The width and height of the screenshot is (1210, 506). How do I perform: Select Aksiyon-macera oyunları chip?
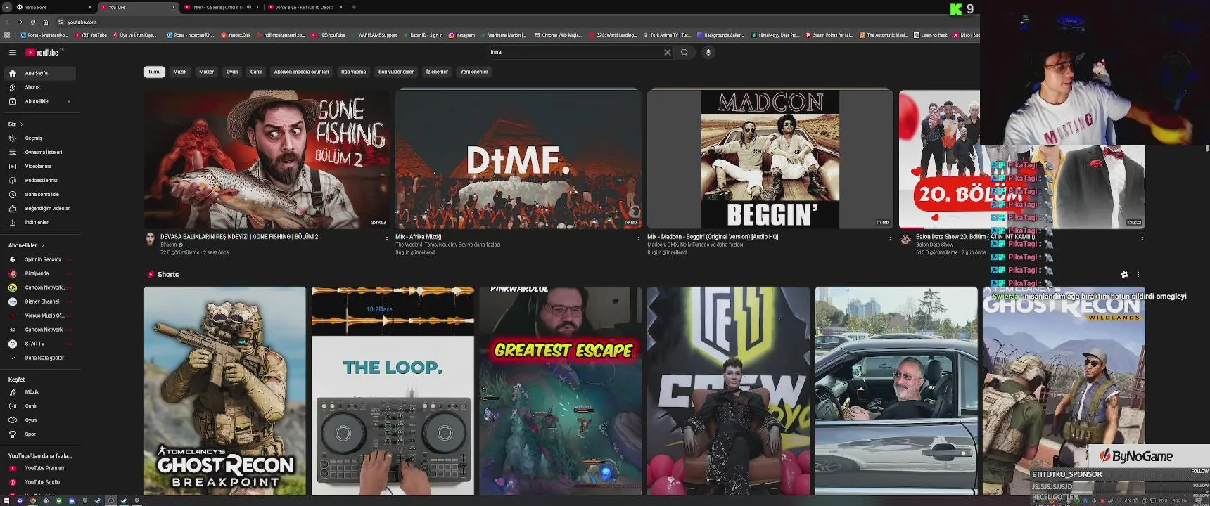(x=301, y=72)
